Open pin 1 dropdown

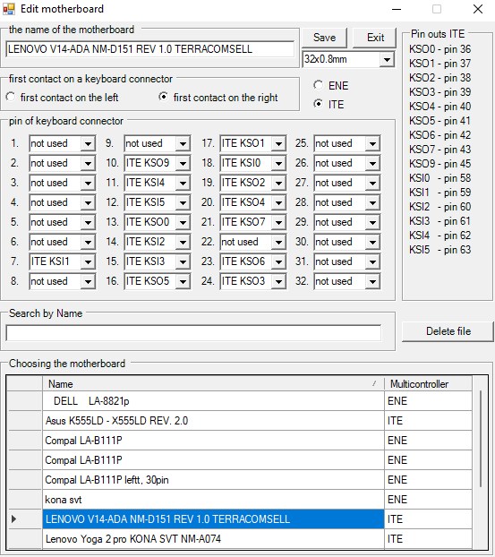point(88,143)
